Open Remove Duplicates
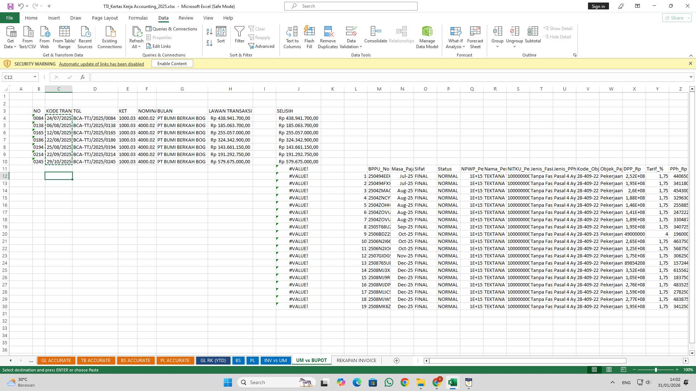Image resolution: width=696 pixels, height=391 pixels. [328, 36]
